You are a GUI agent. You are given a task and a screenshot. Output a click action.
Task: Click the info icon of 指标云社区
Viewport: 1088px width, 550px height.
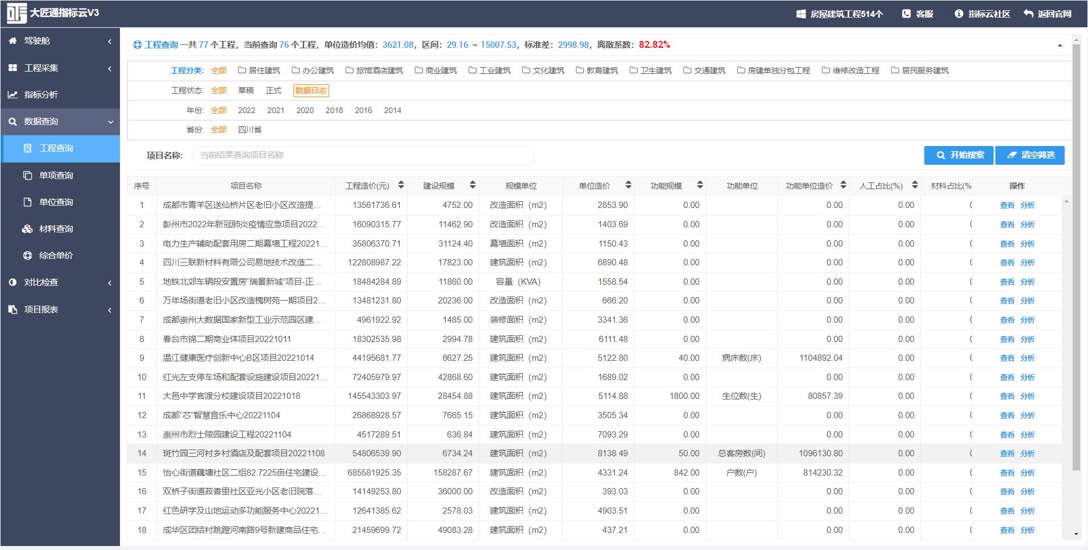(x=959, y=14)
